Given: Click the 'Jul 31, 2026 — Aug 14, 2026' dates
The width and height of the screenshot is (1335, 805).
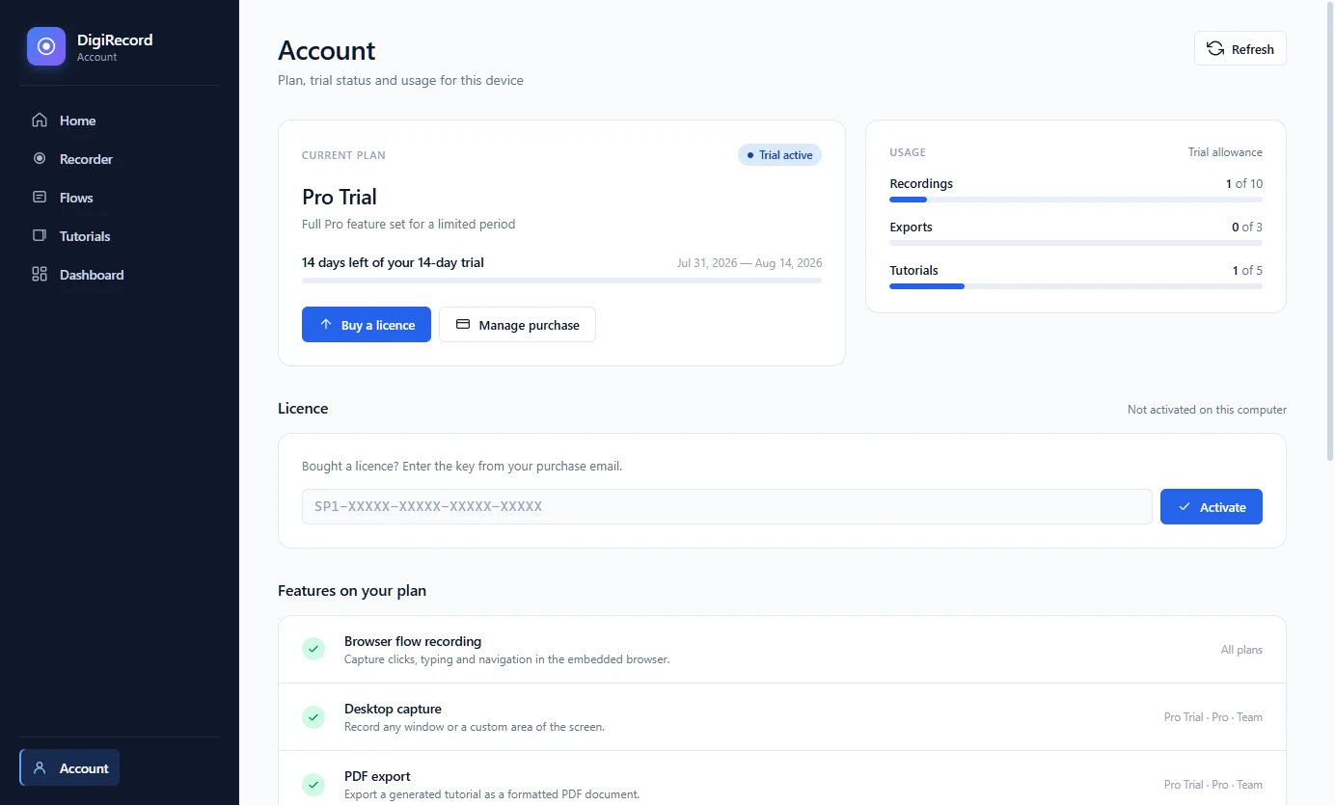Looking at the screenshot, I should coord(749,262).
